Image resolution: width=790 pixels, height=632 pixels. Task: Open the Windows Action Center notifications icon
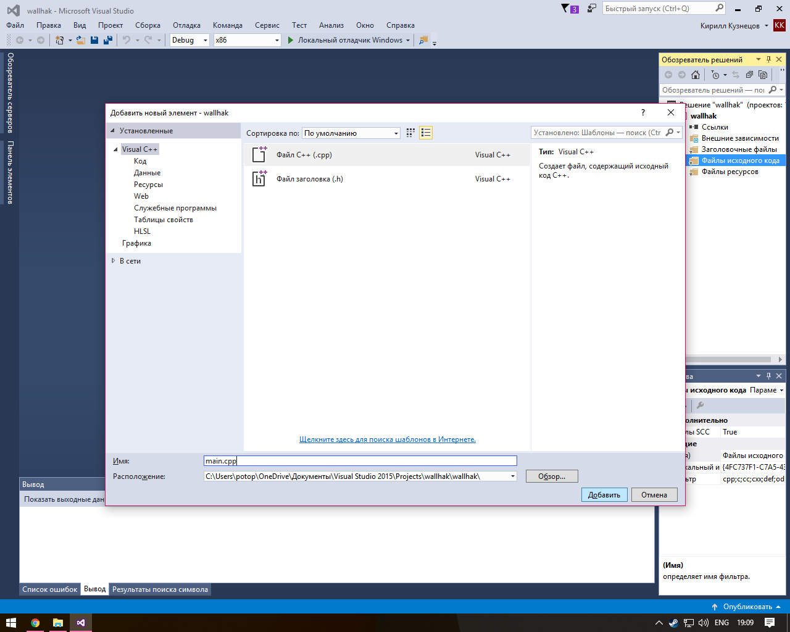(770, 623)
